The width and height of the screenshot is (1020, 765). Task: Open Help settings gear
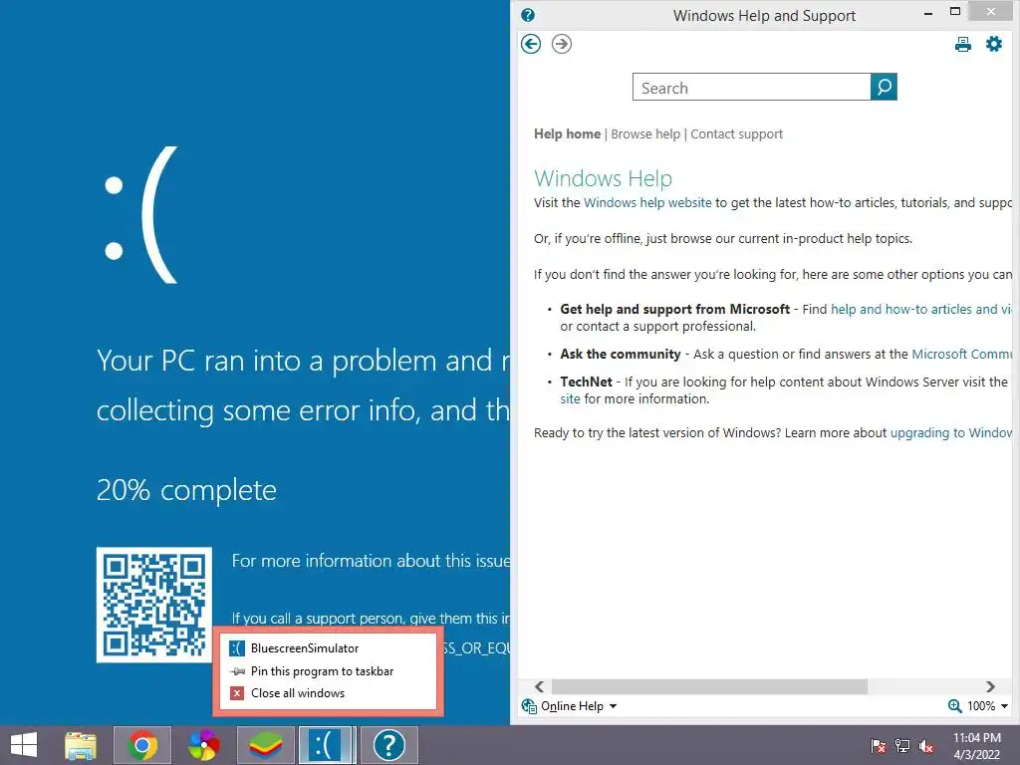click(994, 44)
